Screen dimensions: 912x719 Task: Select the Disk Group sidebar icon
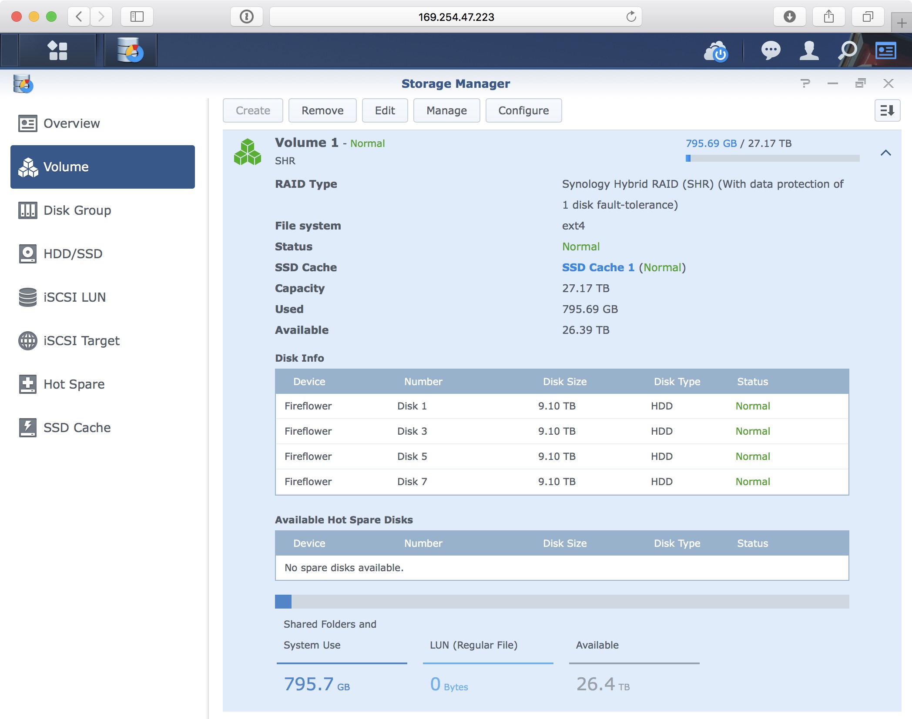(27, 210)
